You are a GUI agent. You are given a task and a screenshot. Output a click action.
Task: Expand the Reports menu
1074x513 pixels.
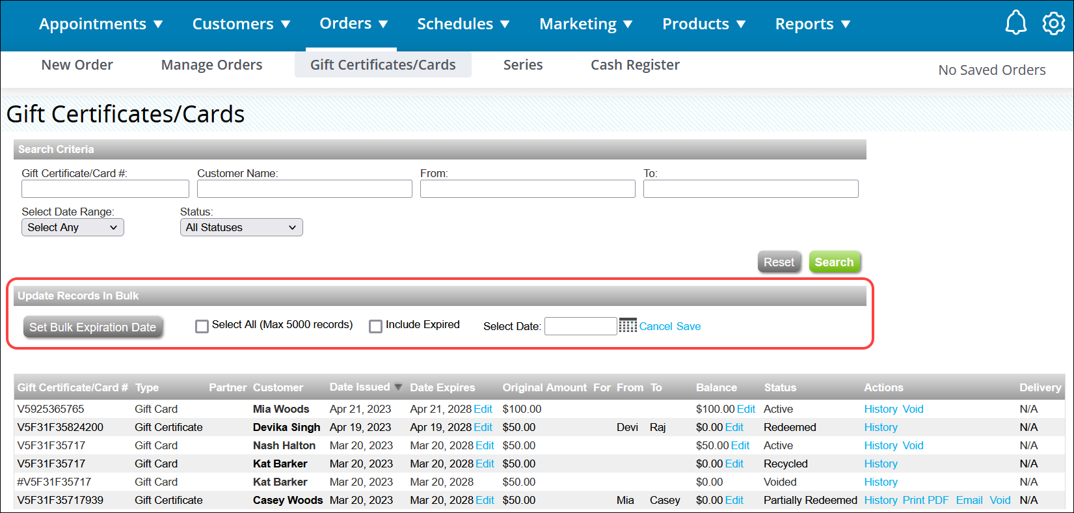pyautogui.click(x=812, y=24)
